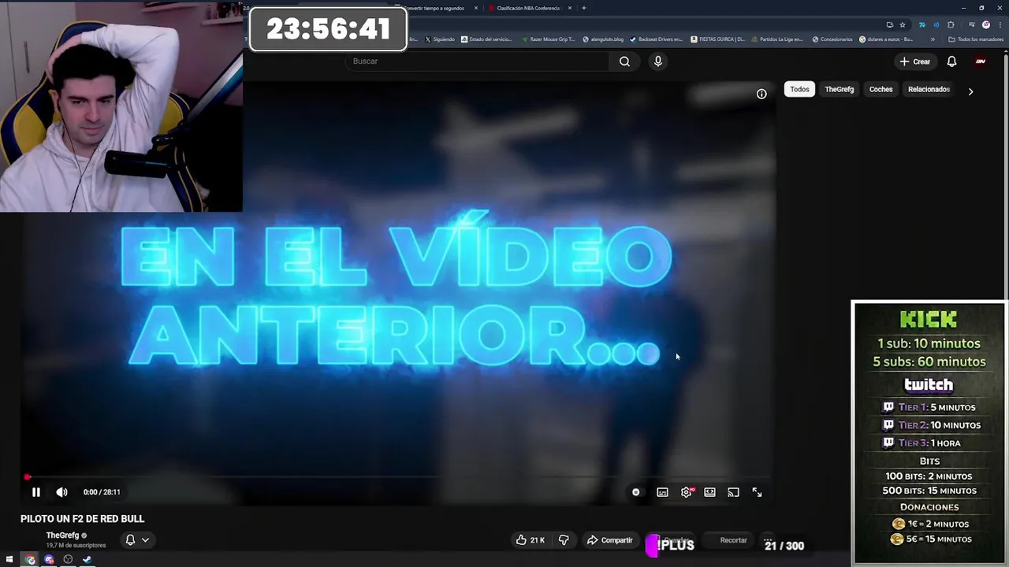1009x567 pixels.
Task: Open the FIESTAS GUIRCA bookmark
Action: (717, 39)
